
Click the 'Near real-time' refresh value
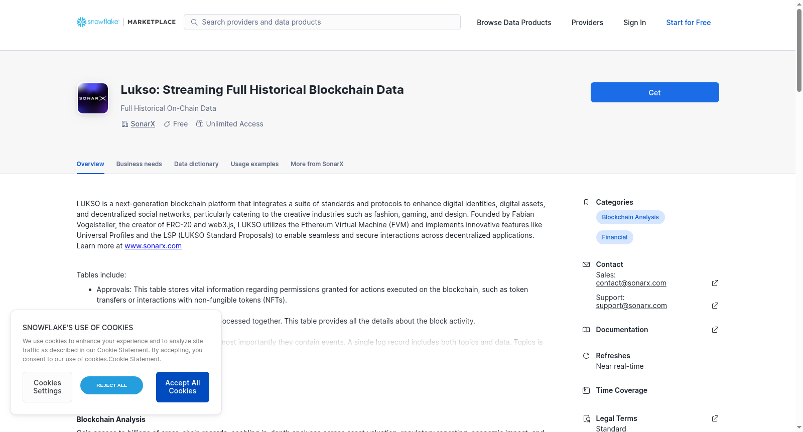(620, 366)
